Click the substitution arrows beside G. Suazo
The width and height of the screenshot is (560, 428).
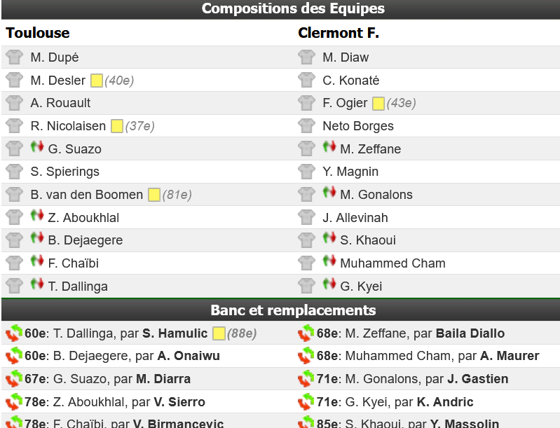click(37, 146)
